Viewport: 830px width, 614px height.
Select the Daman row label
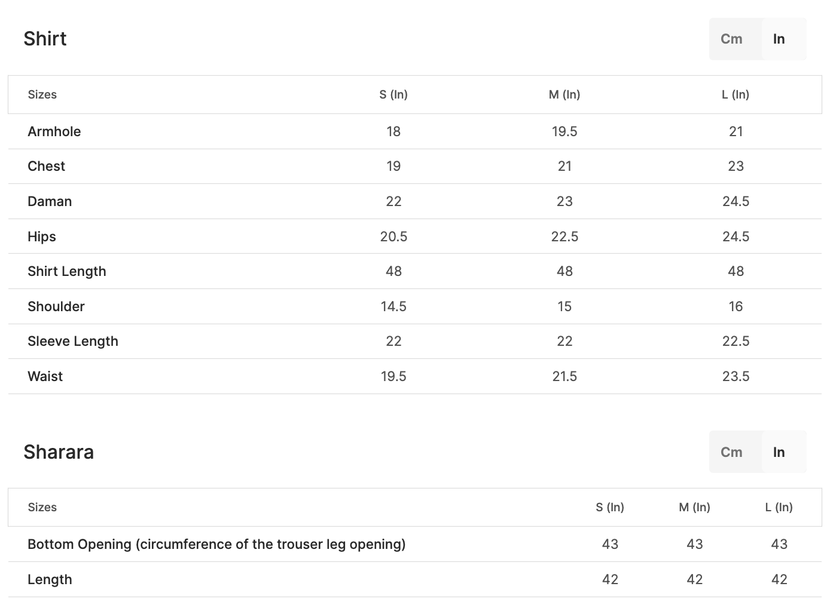pos(50,201)
